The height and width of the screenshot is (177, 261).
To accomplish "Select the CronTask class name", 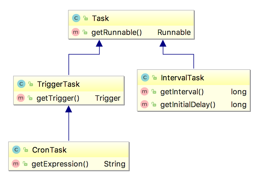I will pos(49,150).
